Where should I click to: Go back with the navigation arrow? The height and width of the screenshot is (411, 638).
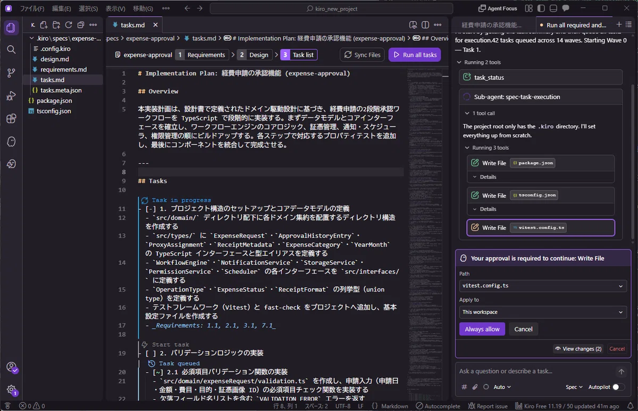tap(187, 8)
